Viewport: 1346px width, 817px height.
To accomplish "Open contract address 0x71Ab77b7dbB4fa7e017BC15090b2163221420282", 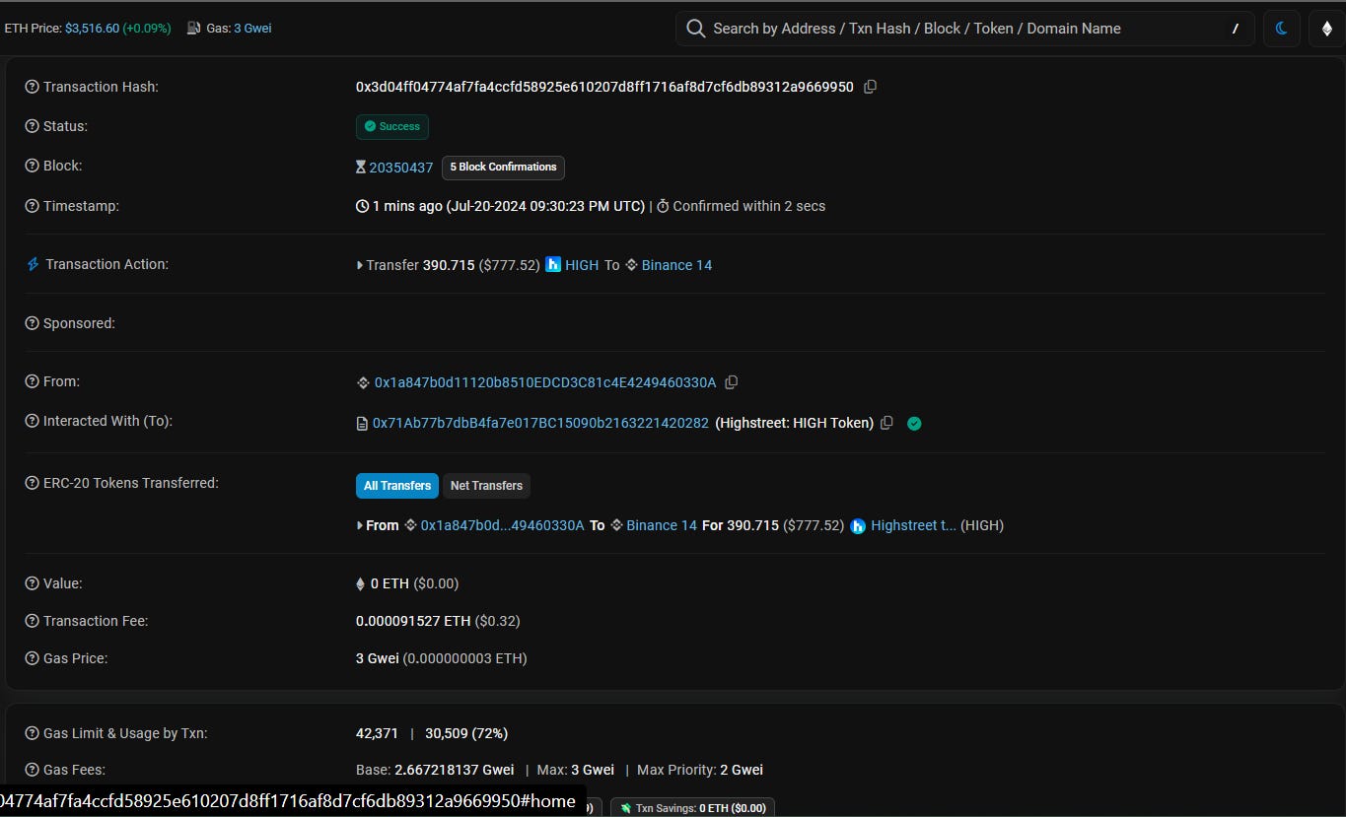I will 540,423.
